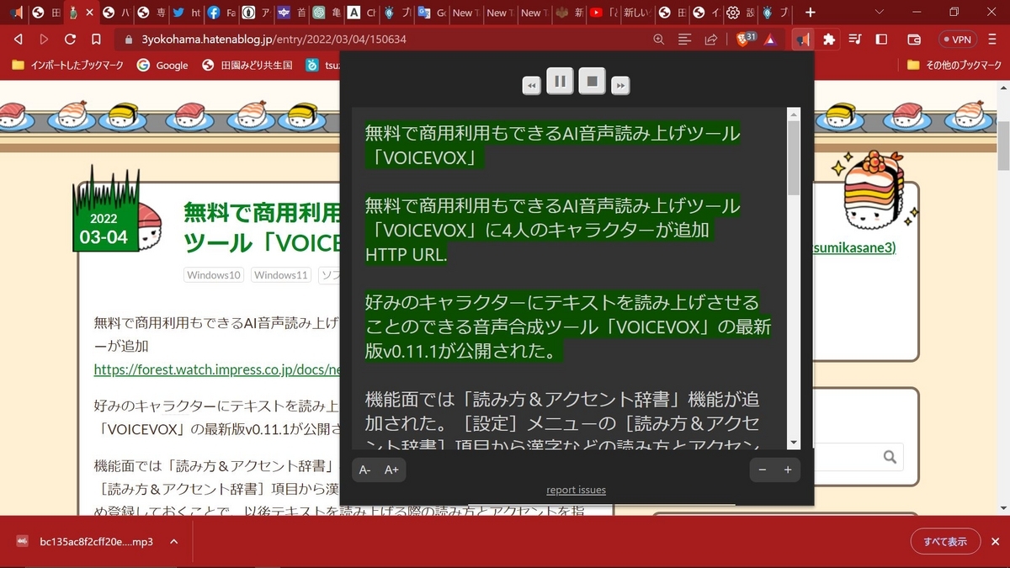Switch to the Google Translate tab
The image size is (1010, 568).
click(432, 13)
